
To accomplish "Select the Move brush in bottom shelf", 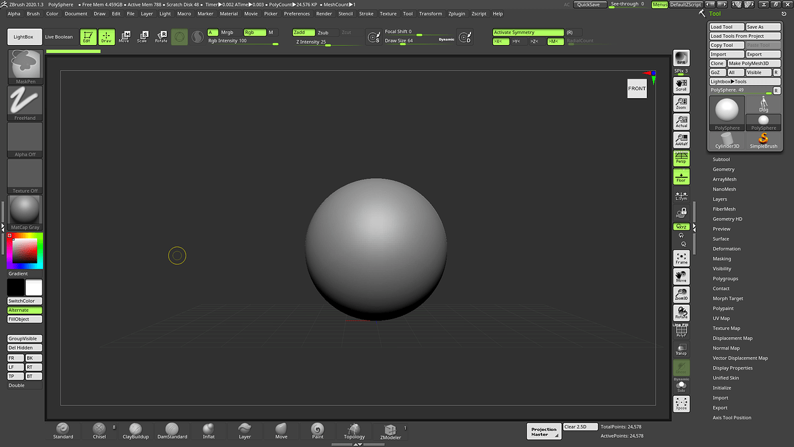I will (x=281, y=431).
